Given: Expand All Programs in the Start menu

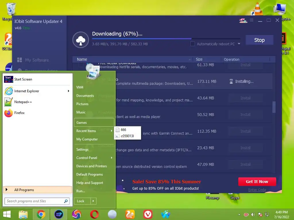Looking at the screenshot, I should pos(38,190).
